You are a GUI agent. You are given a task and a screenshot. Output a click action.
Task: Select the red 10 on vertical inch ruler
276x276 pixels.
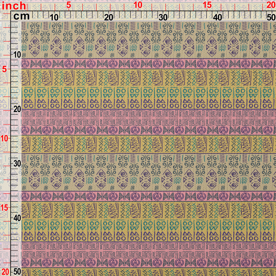[x=5, y=138]
